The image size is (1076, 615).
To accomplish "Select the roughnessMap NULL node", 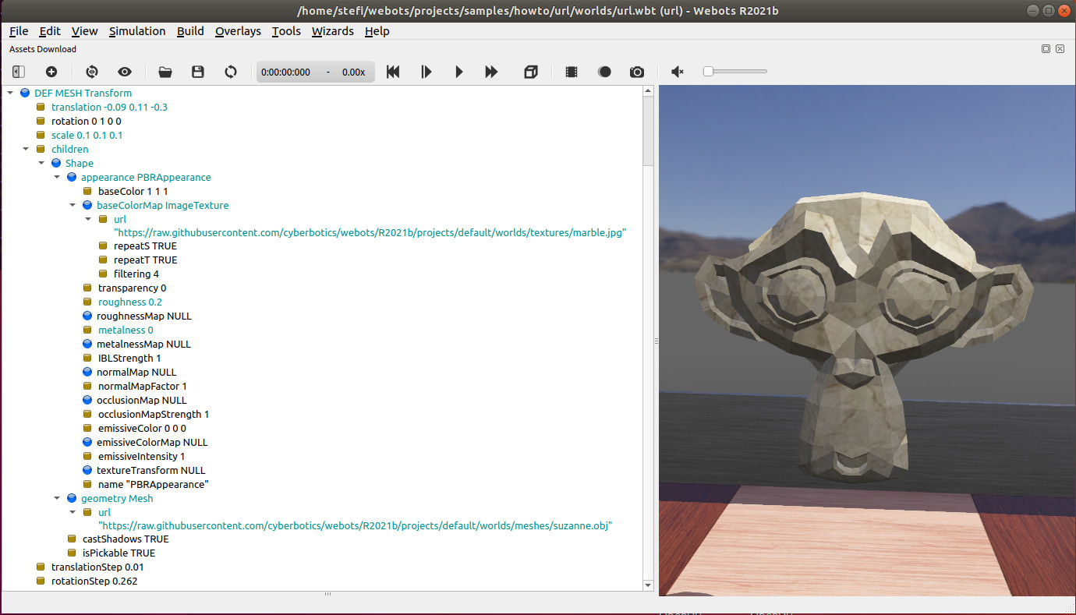I will [x=143, y=316].
